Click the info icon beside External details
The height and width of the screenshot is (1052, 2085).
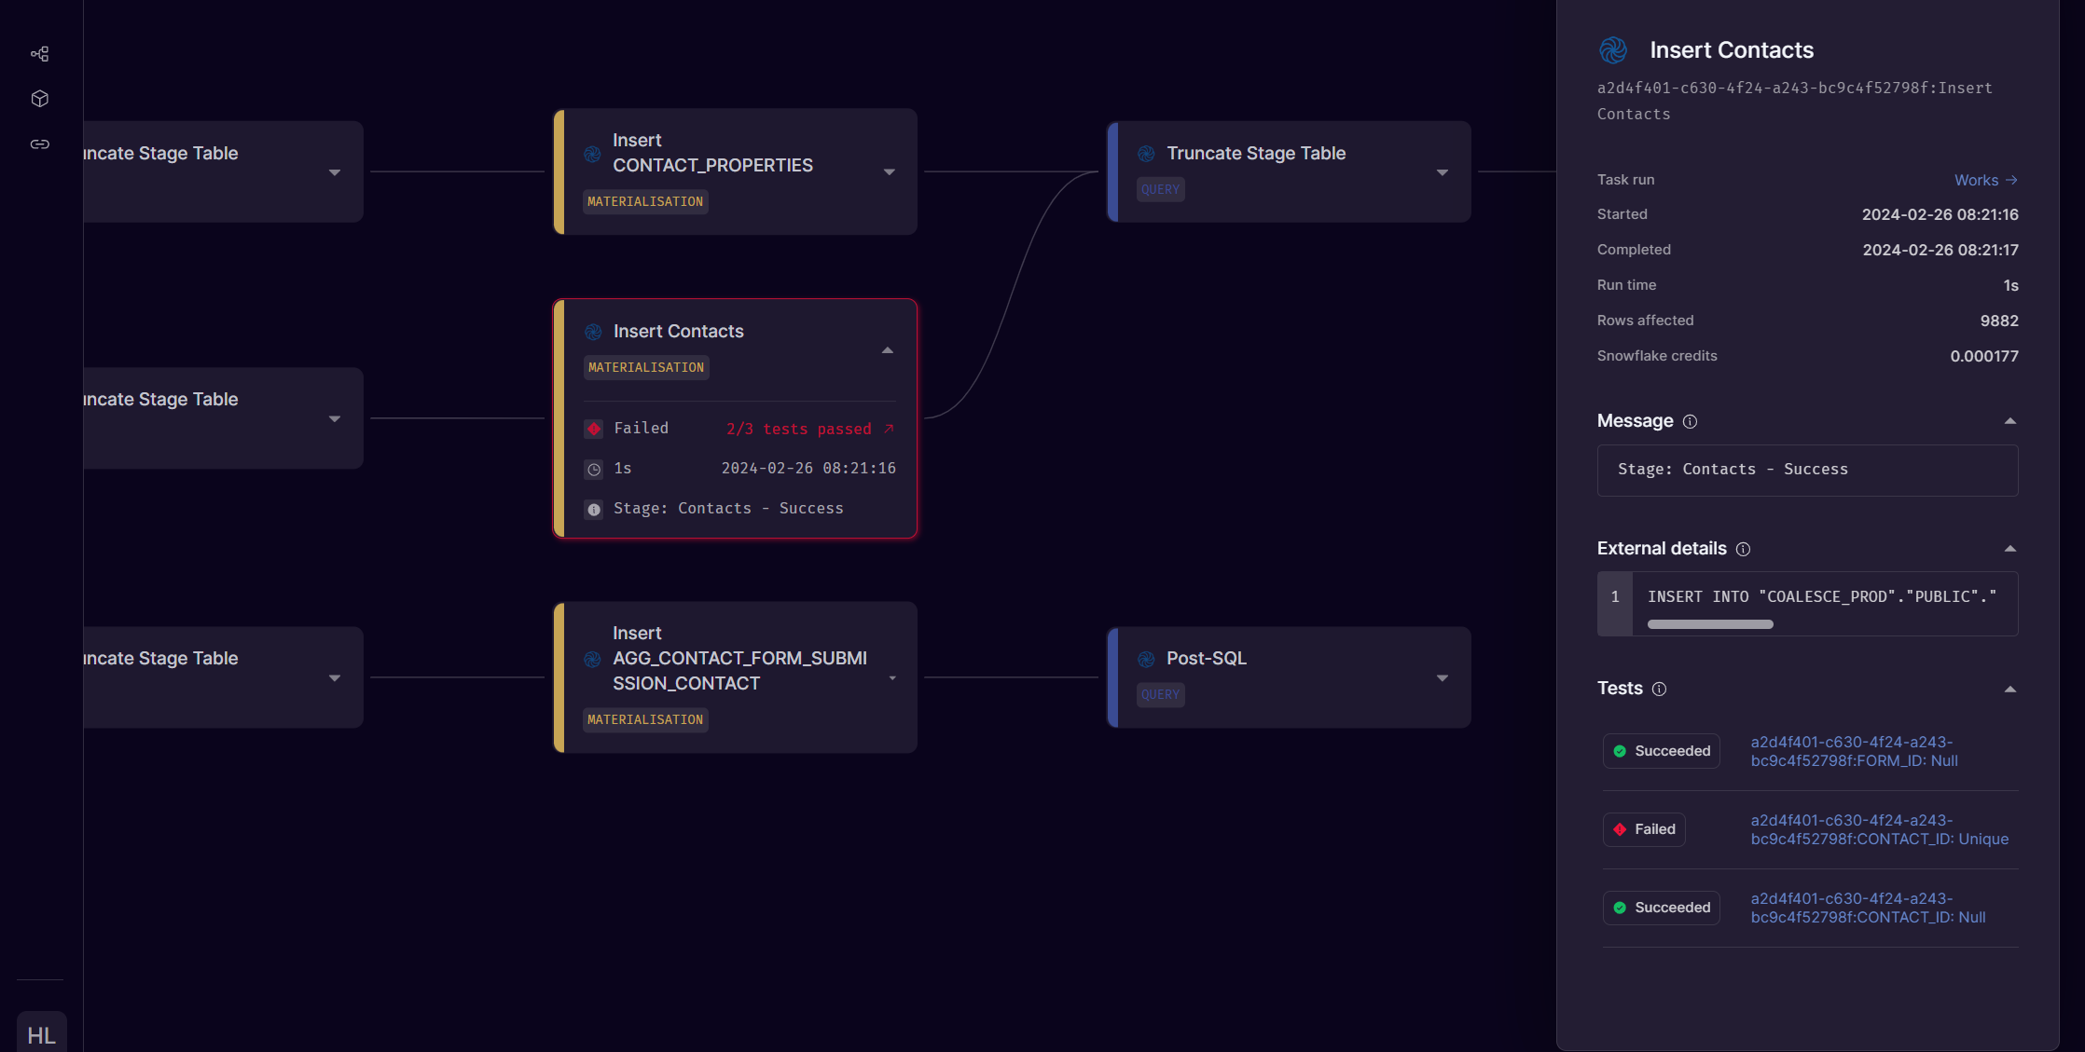[1745, 550]
